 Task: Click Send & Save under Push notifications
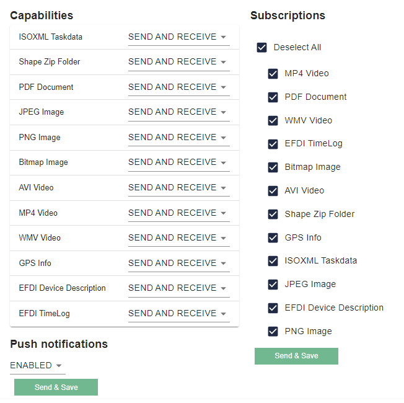[56, 387]
